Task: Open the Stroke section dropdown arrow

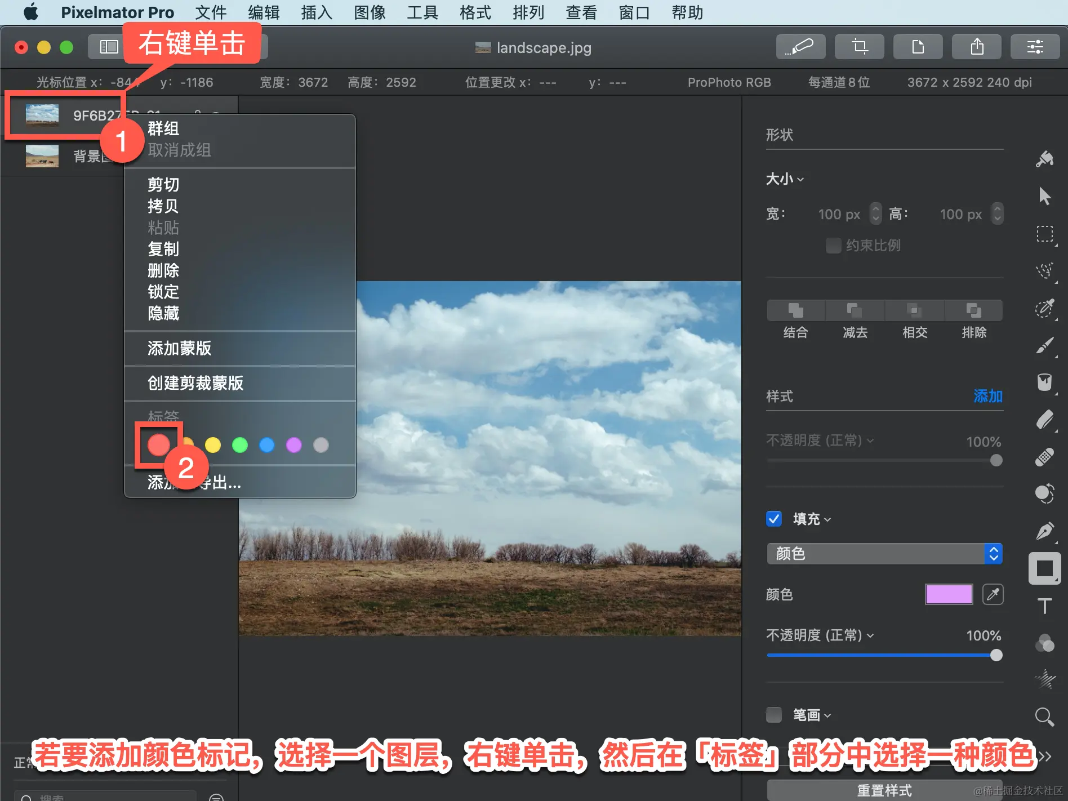Action: (827, 716)
